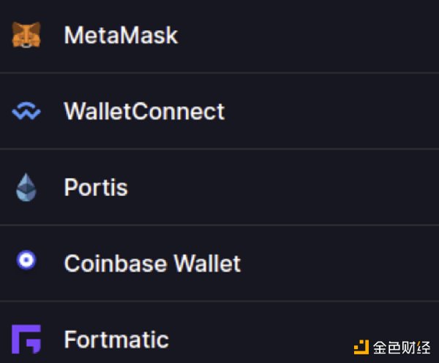
Task: Click the Portis wallet name
Action: pos(96,187)
